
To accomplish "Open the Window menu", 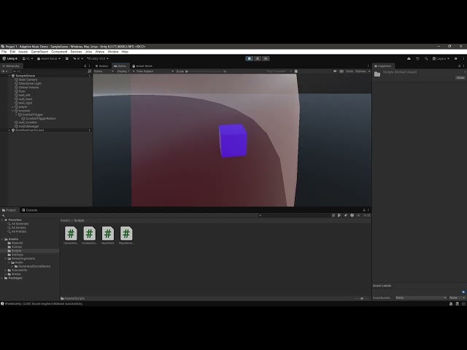I will click(x=113, y=52).
